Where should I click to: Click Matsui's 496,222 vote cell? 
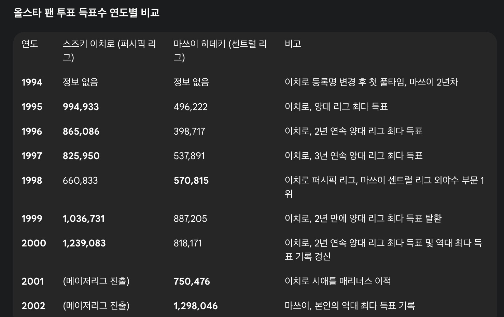point(191,107)
